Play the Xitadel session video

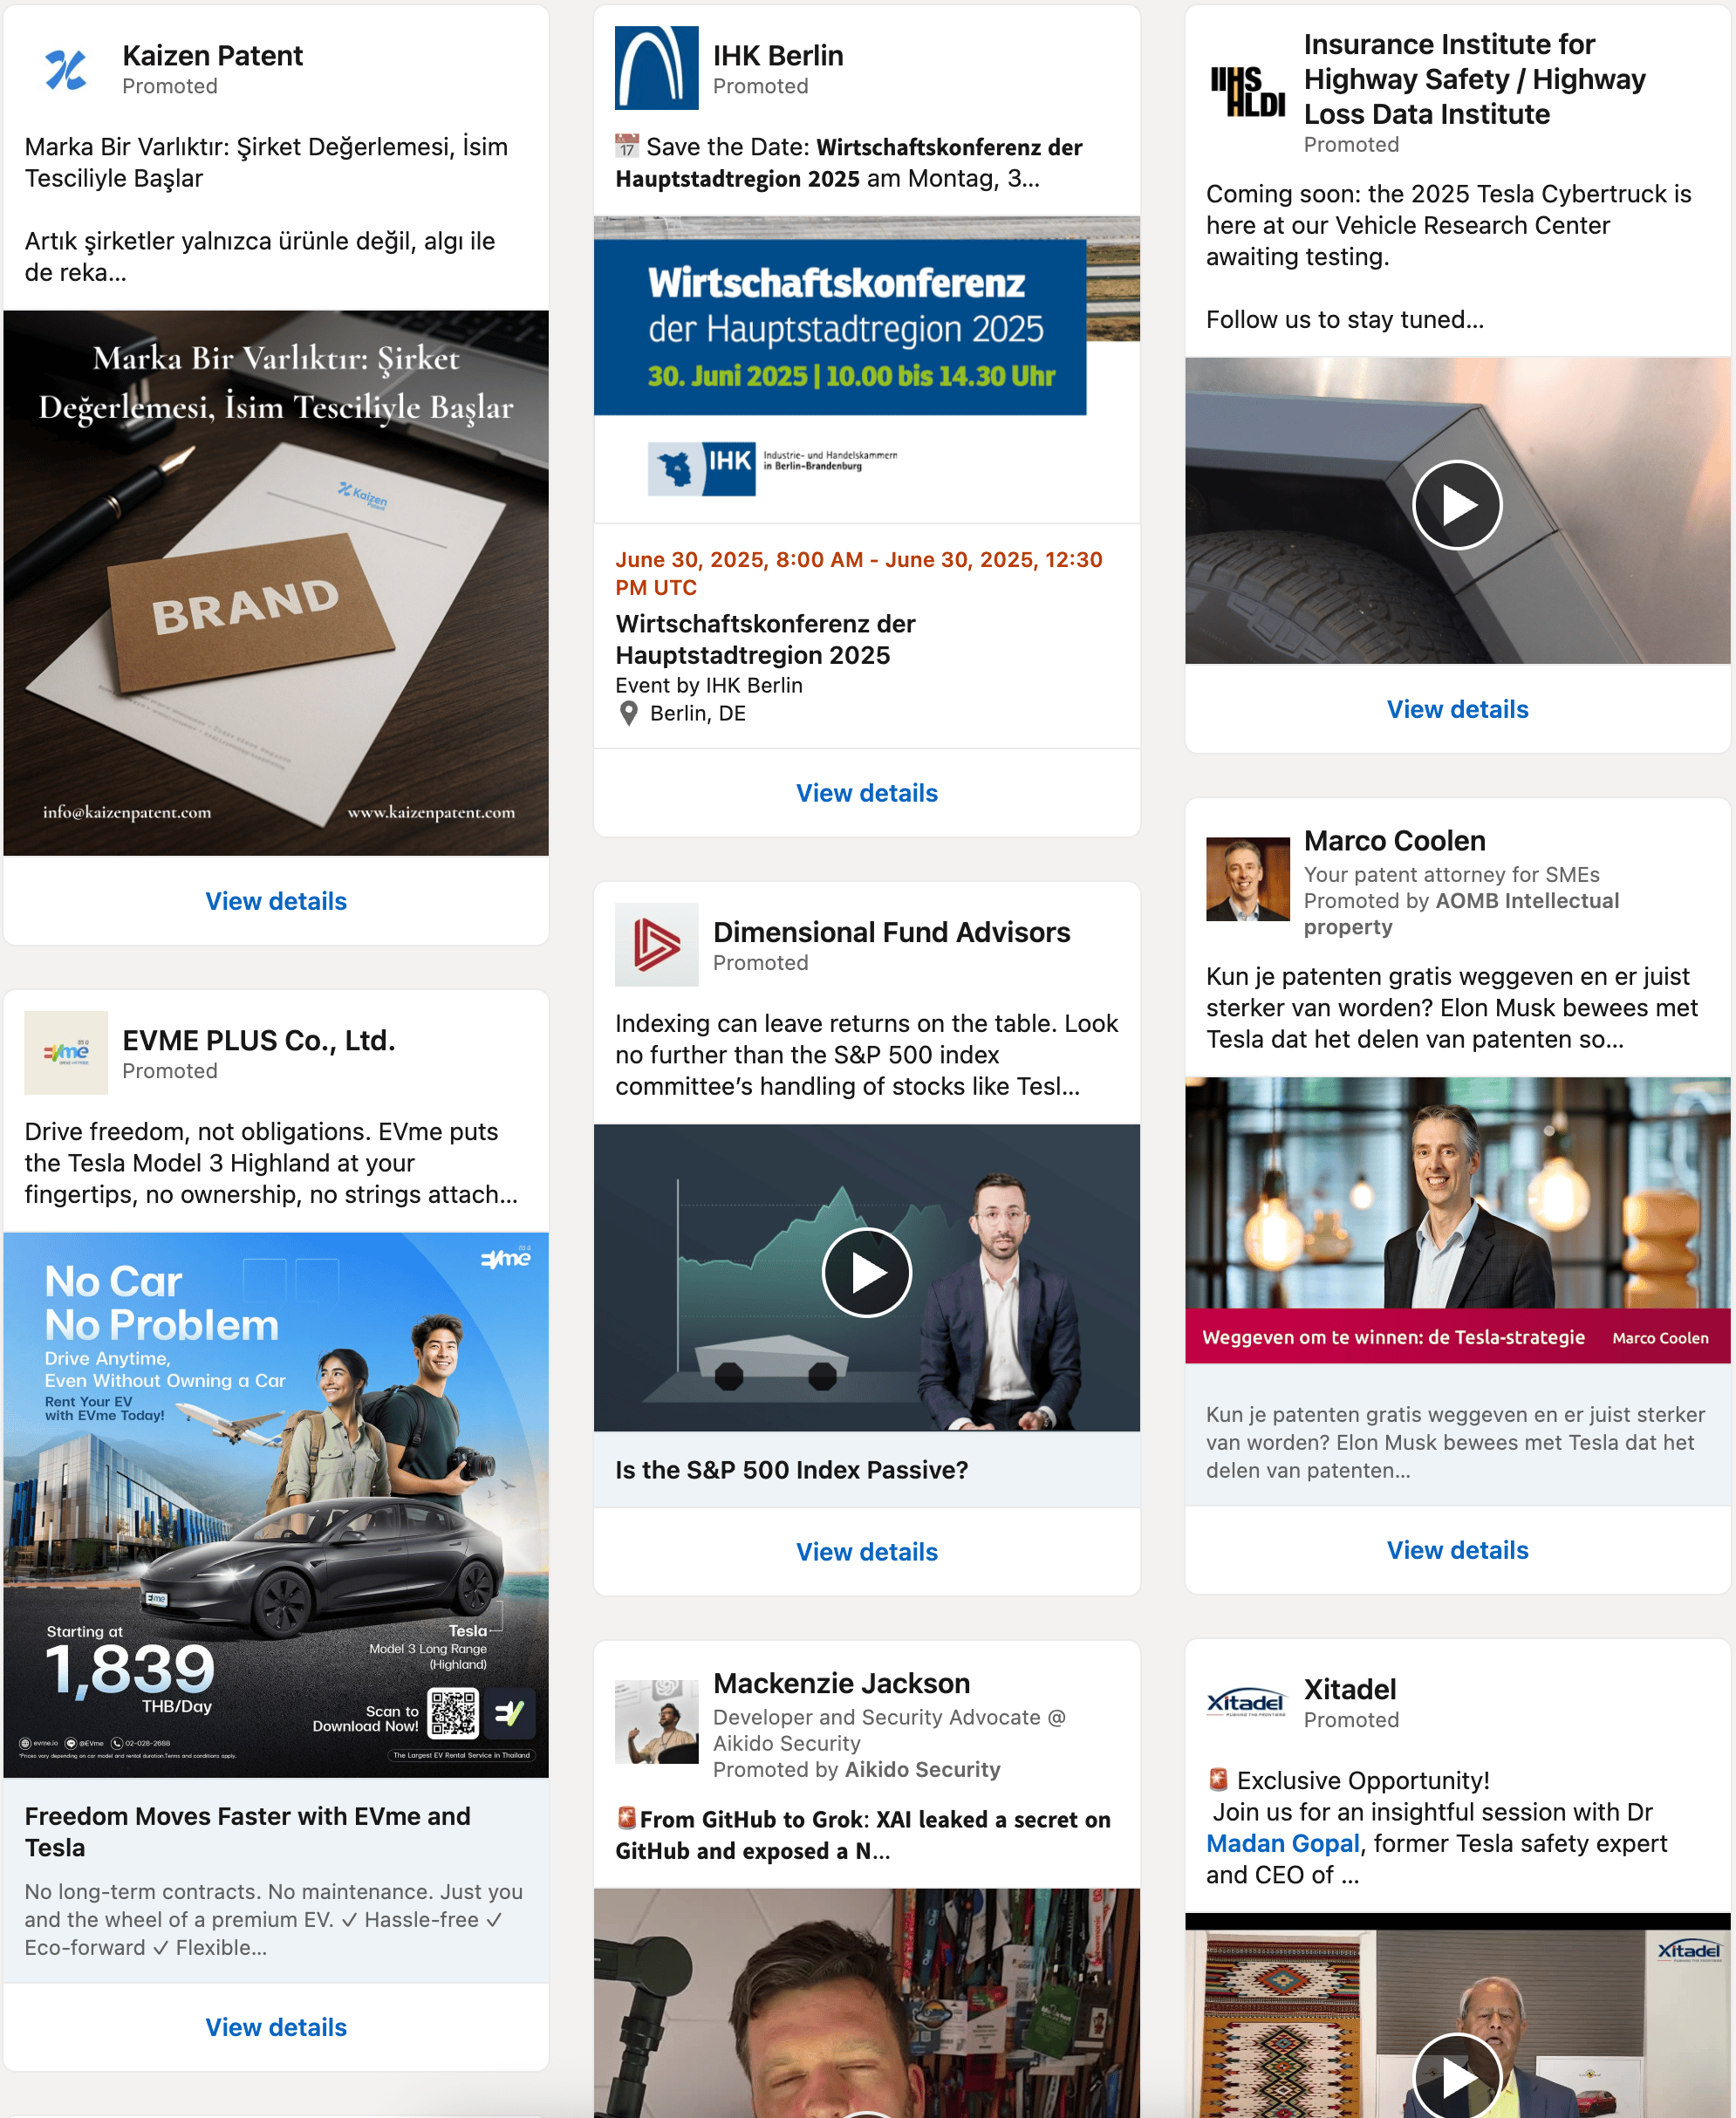(1457, 2078)
